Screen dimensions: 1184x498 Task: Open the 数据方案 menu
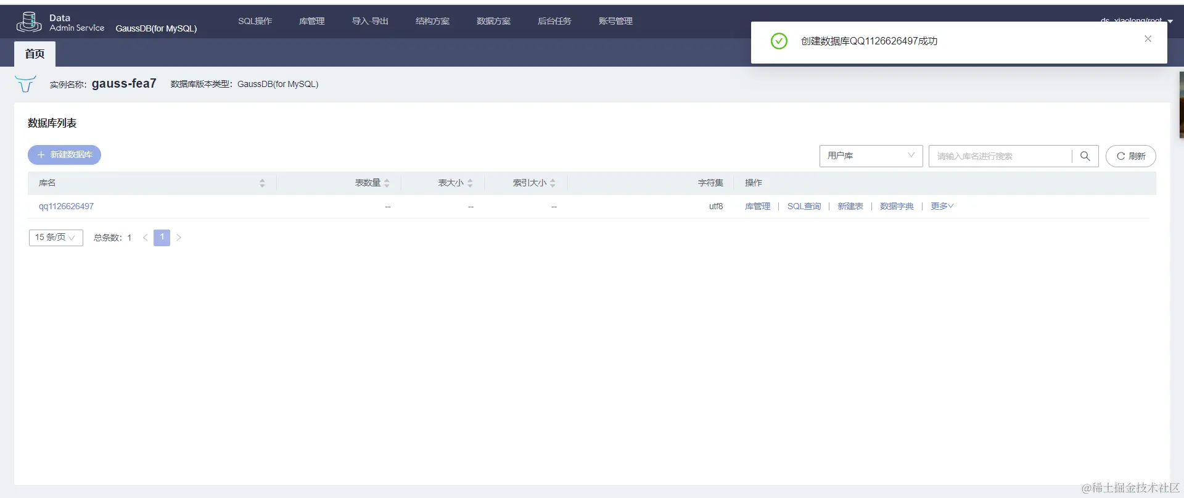point(493,21)
